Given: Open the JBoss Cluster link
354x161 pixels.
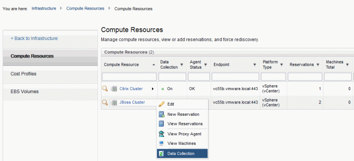Looking at the screenshot, I should [132, 102].
